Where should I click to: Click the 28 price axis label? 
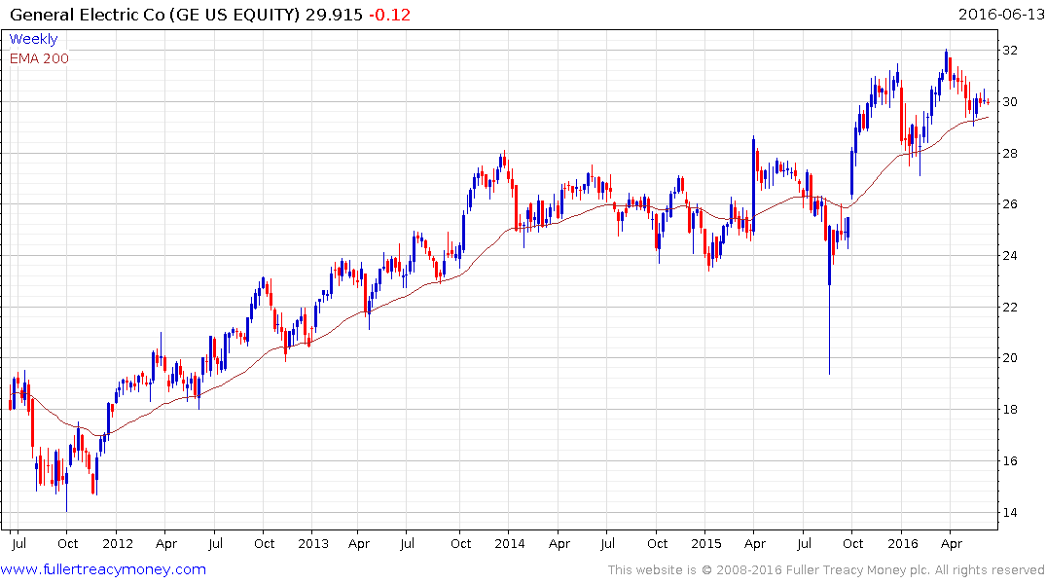[x=1009, y=153]
